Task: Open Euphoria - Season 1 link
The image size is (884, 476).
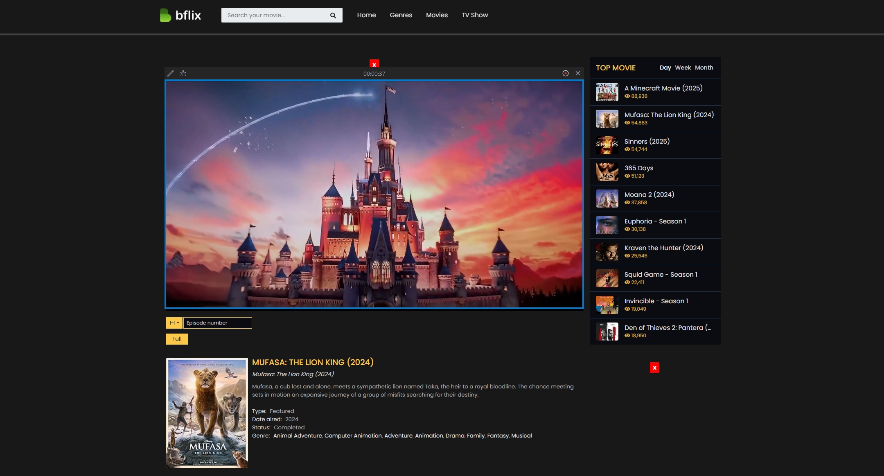Action: point(655,221)
